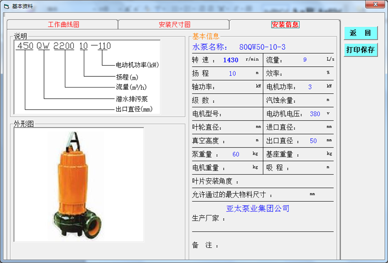388x263 pixels.
Task: Click the 叶轮直径 label
Action: click(x=207, y=128)
